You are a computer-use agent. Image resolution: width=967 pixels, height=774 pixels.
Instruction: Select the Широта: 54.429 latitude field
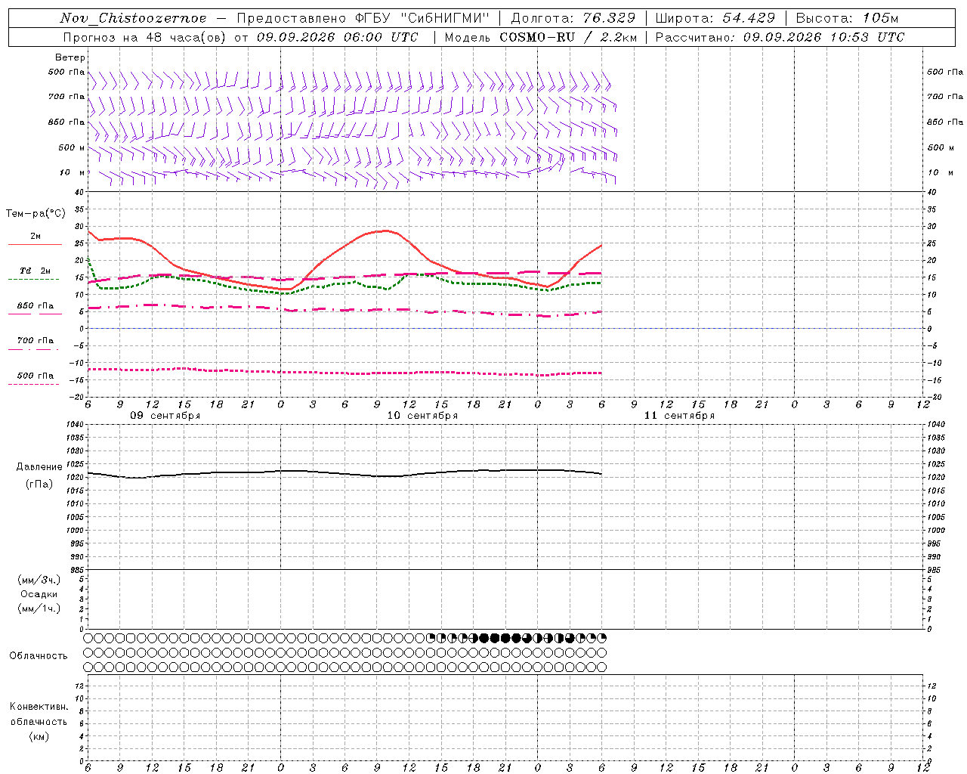pyautogui.click(x=715, y=19)
